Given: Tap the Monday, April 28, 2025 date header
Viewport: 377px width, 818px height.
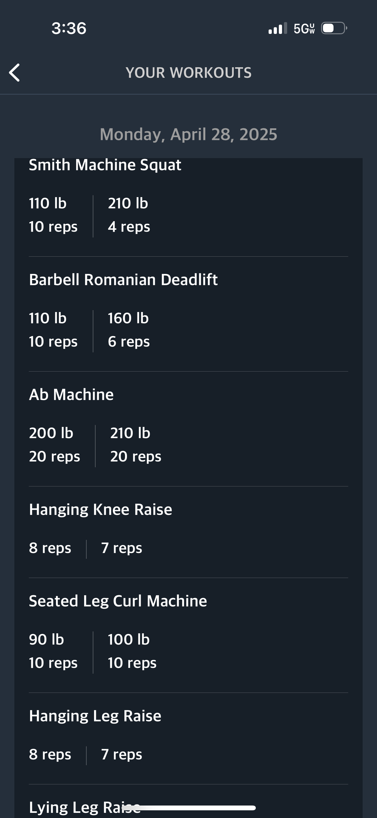Looking at the screenshot, I should 188,134.
